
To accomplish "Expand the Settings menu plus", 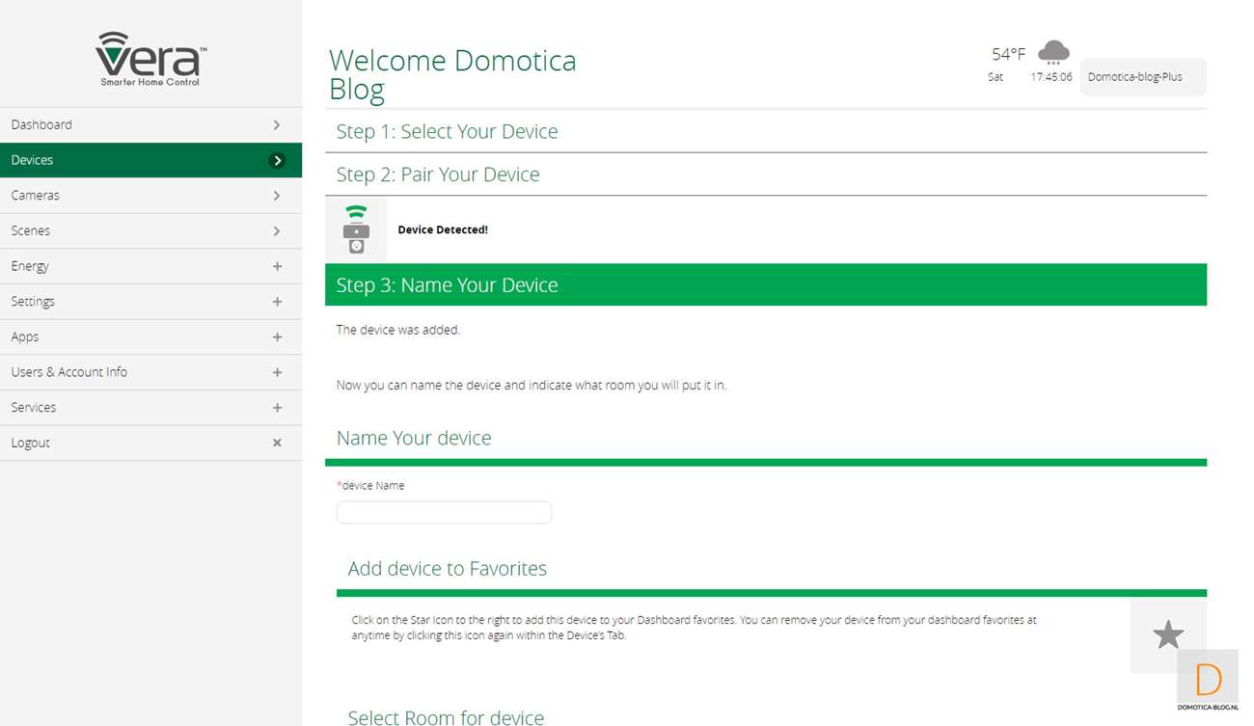I will pos(277,302).
